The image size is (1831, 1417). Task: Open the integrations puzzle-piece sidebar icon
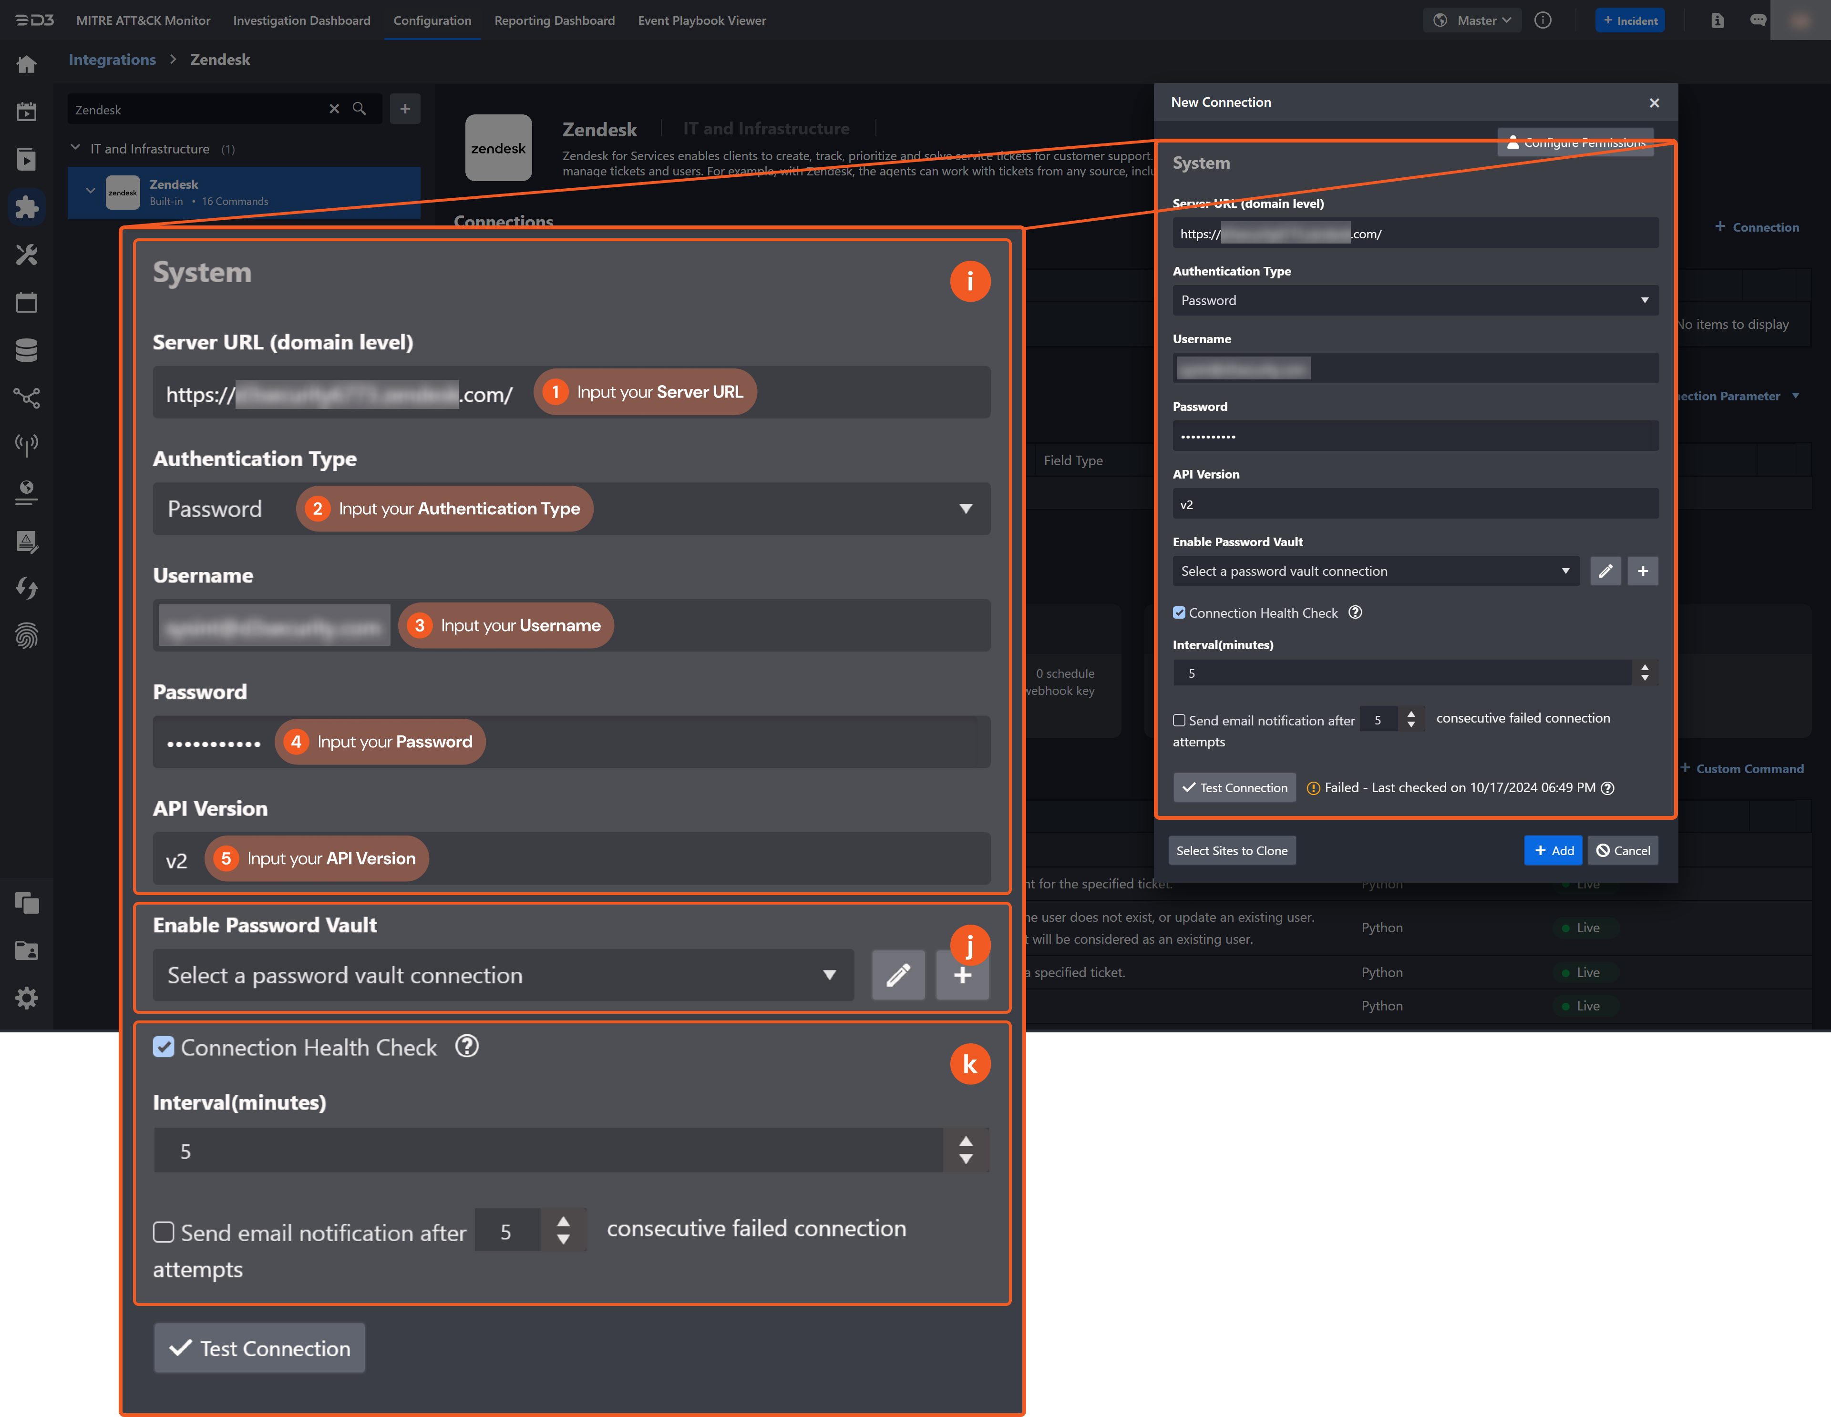click(x=27, y=207)
